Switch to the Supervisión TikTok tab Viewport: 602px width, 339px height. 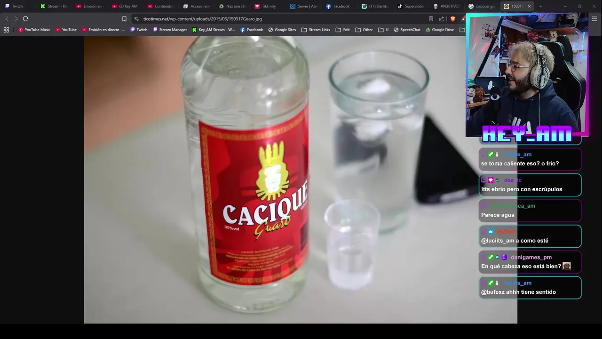coord(411,6)
